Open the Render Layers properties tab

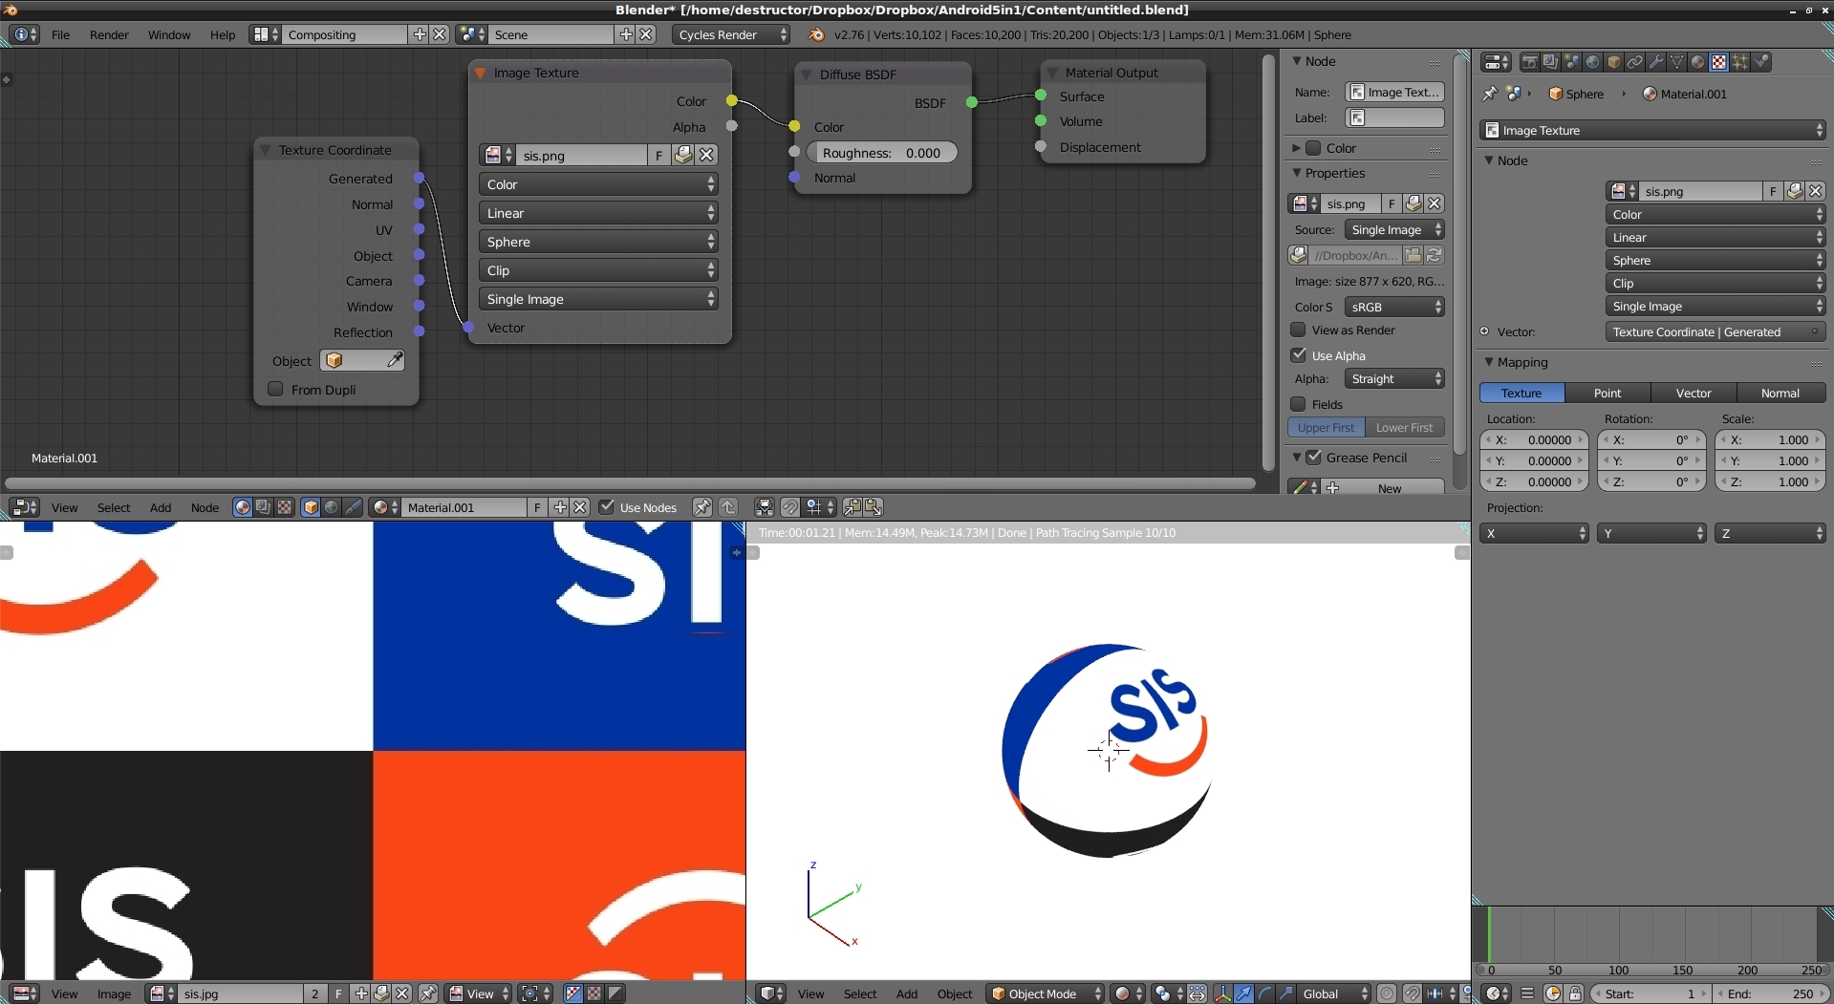pyautogui.click(x=1550, y=62)
